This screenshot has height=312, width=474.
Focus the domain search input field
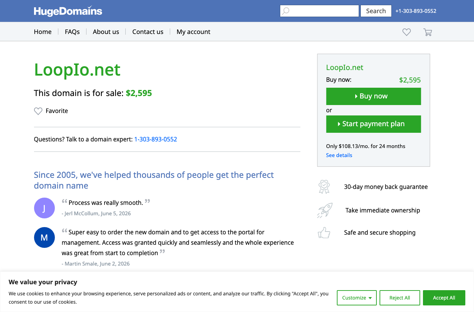[x=319, y=11]
